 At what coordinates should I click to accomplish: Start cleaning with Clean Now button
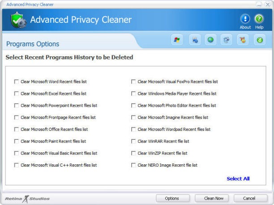click(212, 198)
